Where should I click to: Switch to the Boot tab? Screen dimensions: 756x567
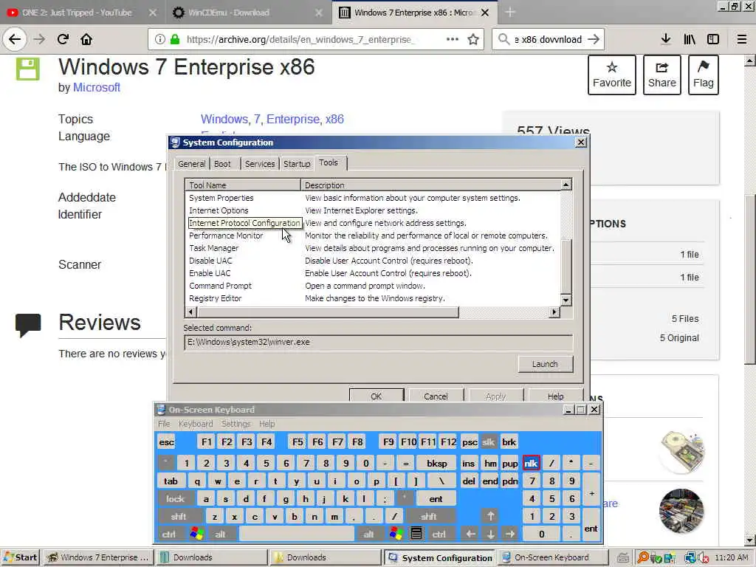222,164
